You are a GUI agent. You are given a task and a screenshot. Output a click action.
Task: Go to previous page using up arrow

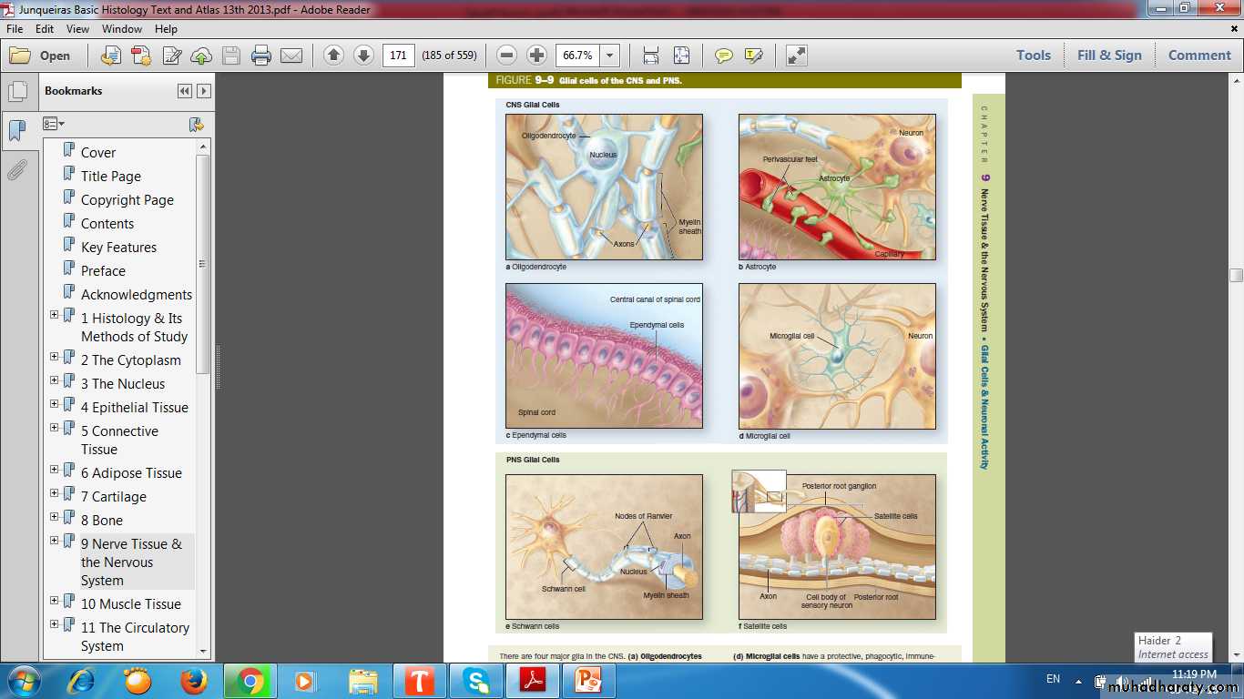333,56
